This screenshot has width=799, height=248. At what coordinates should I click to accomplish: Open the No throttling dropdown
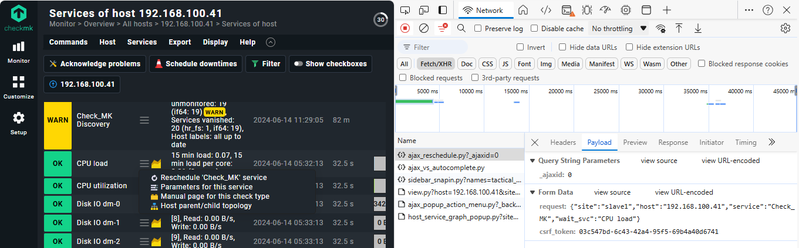coord(619,29)
